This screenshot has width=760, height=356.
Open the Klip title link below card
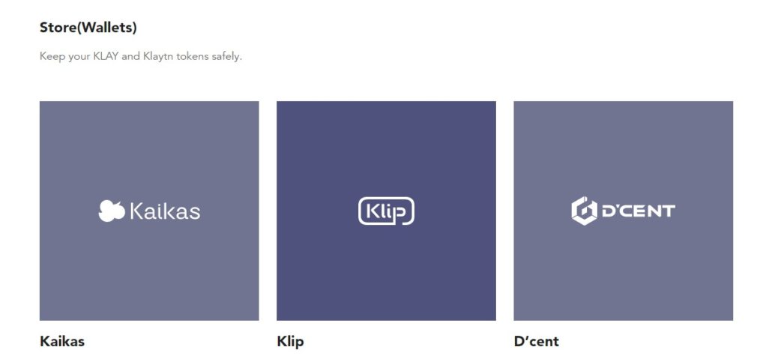(x=290, y=342)
